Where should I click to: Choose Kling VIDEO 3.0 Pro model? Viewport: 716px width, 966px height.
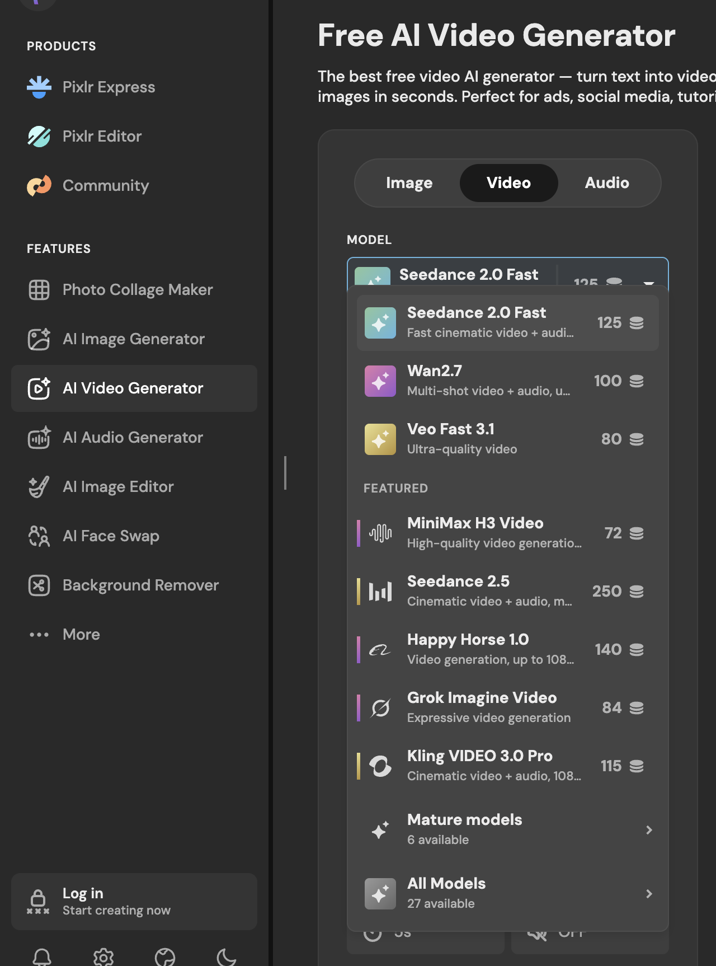click(x=508, y=766)
